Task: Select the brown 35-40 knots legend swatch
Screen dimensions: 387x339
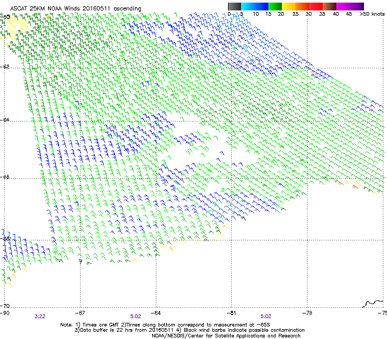Action: pyautogui.click(x=329, y=6)
